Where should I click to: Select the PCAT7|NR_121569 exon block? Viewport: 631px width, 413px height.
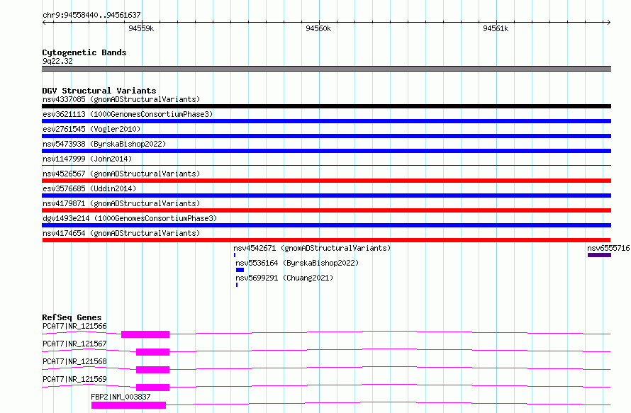click(153, 387)
